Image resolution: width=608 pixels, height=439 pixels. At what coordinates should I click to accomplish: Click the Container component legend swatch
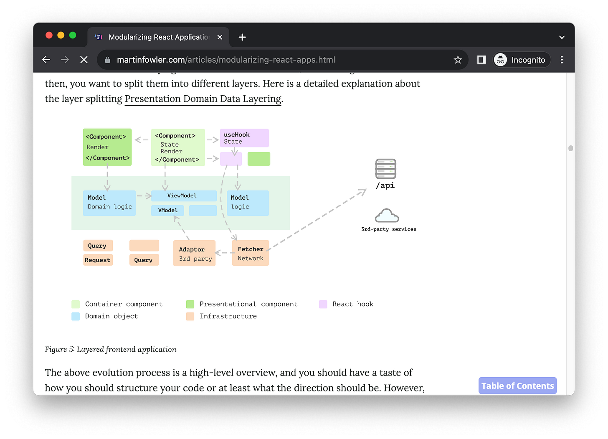tap(76, 304)
